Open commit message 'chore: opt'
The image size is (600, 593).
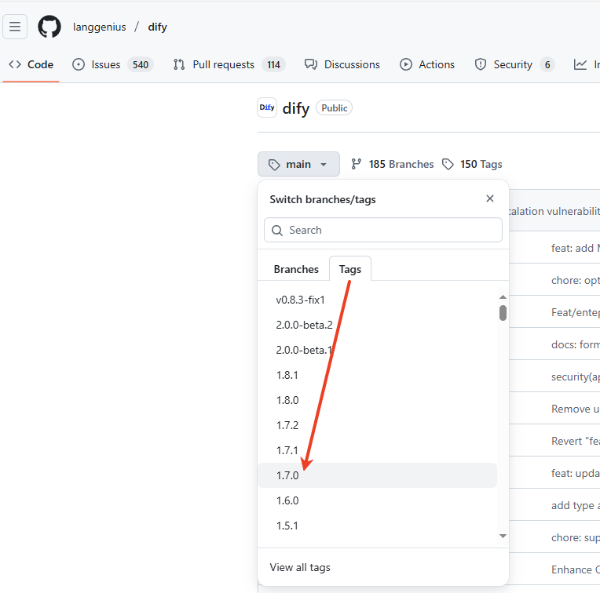575,281
